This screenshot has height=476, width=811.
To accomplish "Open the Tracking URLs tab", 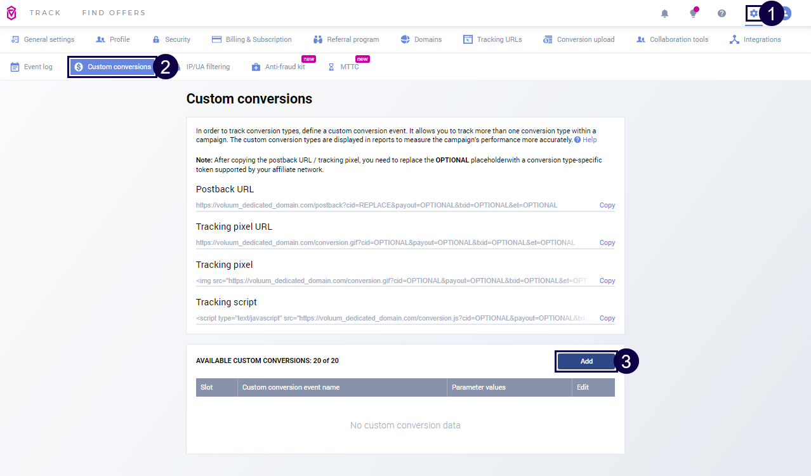I will pos(492,39).
